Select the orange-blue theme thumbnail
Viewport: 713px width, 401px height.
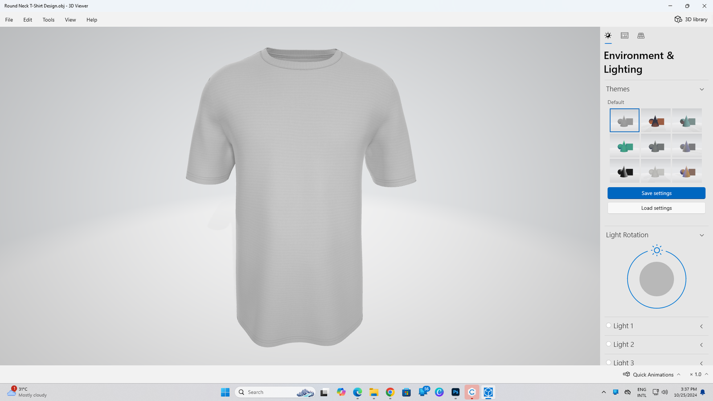point(687,171)
